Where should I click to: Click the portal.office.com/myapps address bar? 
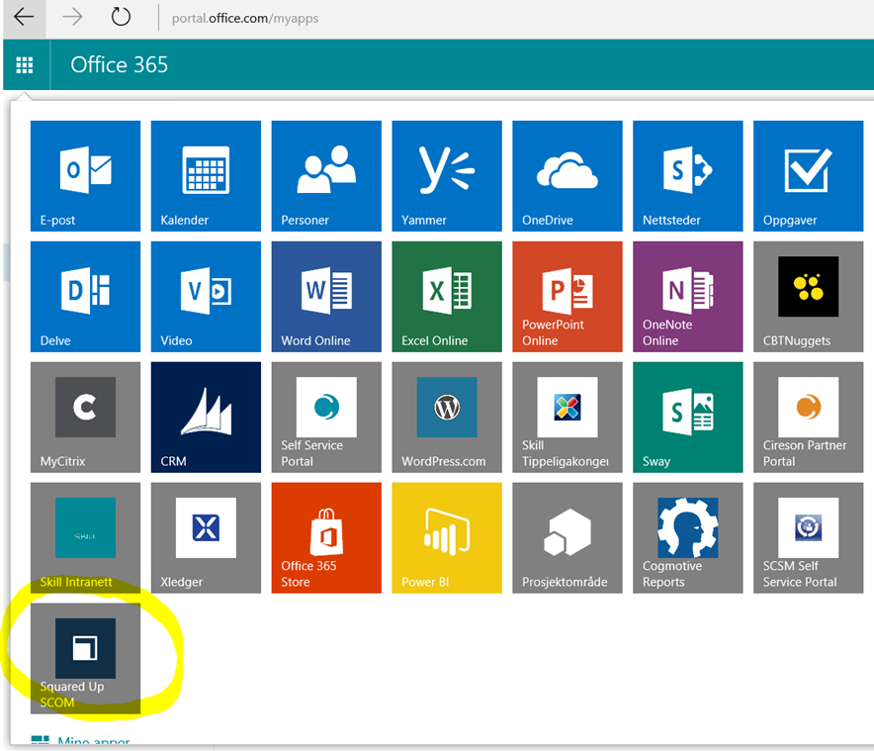pyautogui.click(x=245, y=19)
